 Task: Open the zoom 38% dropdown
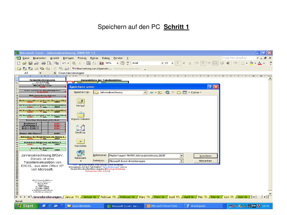coord(117,63)
